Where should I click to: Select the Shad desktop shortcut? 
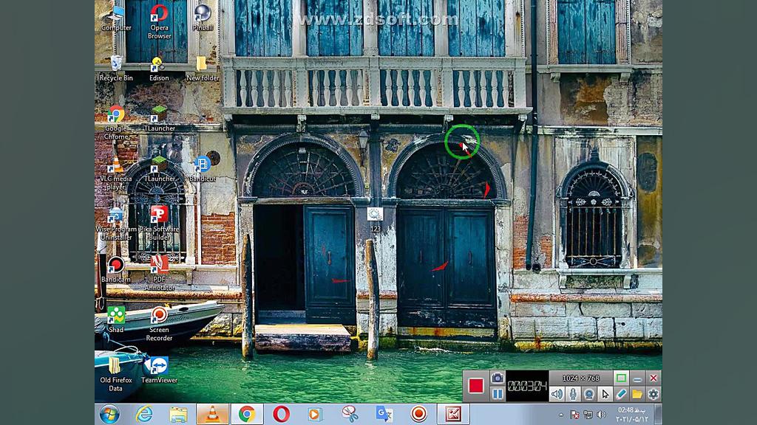[x=116, y=319]
